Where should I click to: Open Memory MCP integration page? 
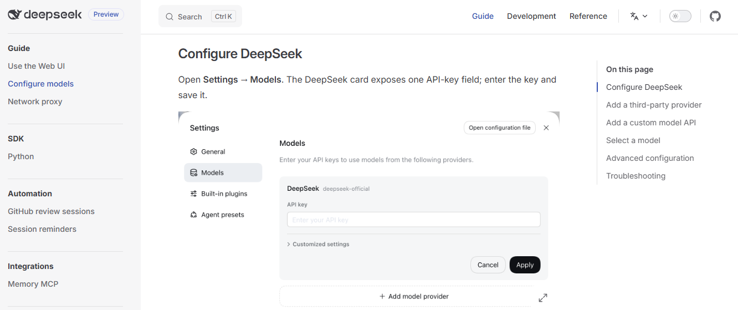click(33, 284)
